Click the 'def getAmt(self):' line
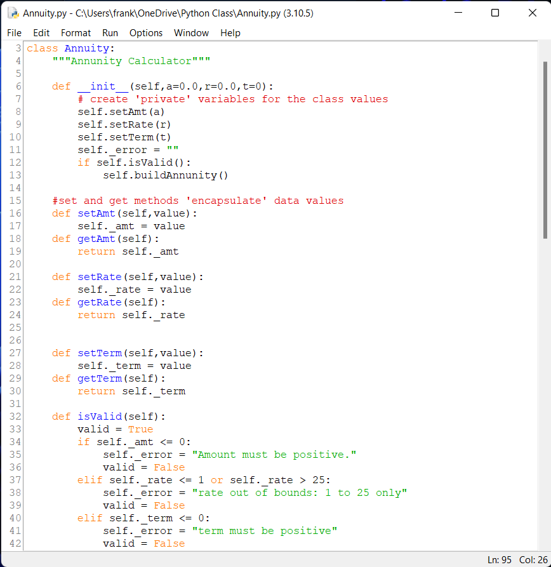 point(105,239)
